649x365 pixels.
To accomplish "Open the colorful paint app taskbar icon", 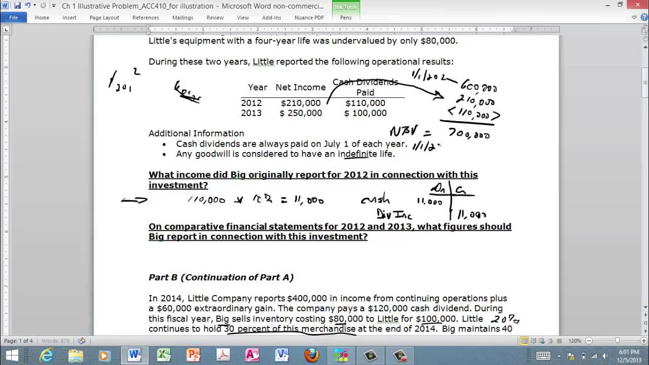I will pos(341,355).
